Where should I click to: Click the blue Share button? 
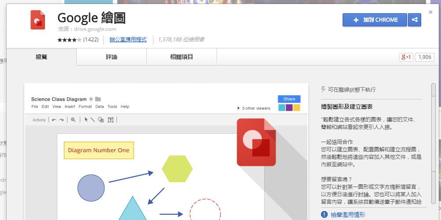tap(289, 99)
